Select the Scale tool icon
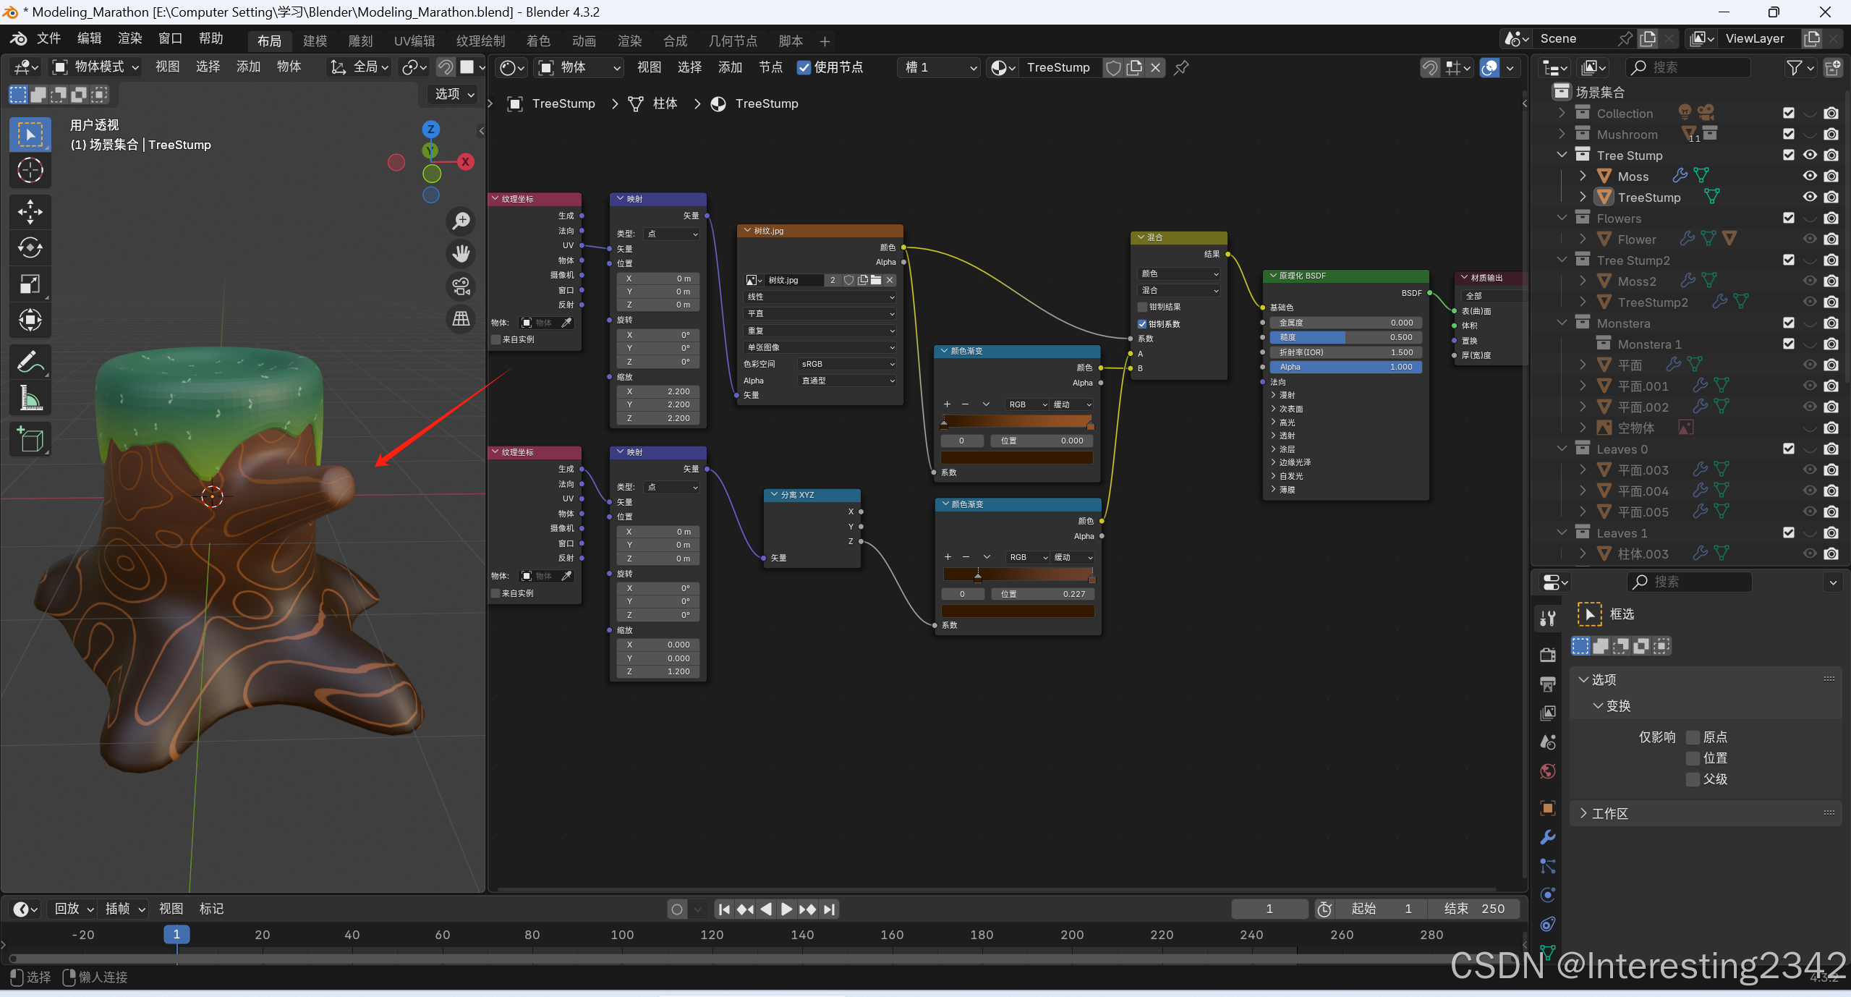1851x997 pixels. (30, 284)
